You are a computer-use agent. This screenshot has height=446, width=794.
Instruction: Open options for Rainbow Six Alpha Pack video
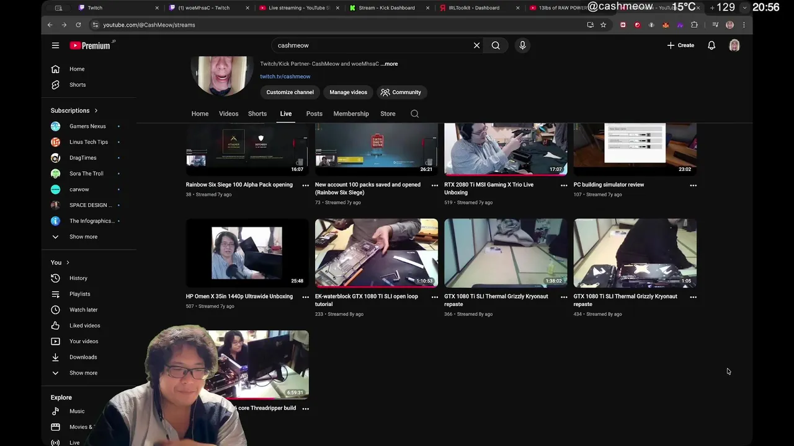305,185
